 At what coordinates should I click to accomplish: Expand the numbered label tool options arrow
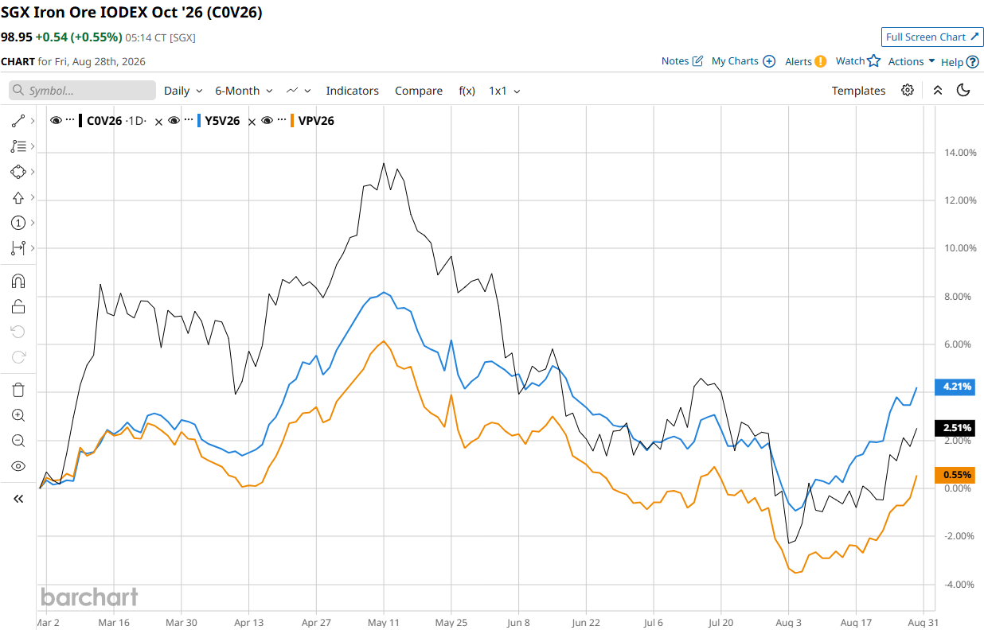point(33,223)
